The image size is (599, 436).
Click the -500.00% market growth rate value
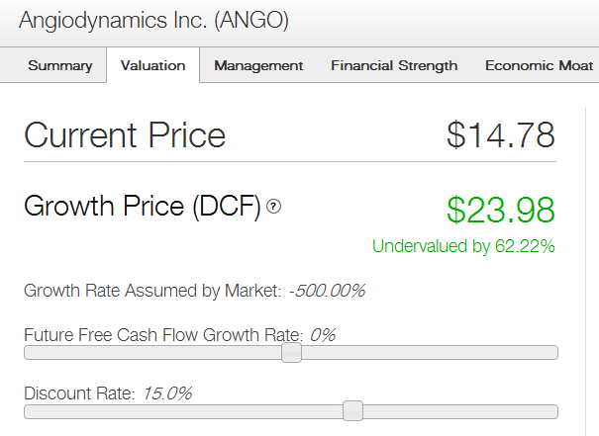click(x=327, y=291)
